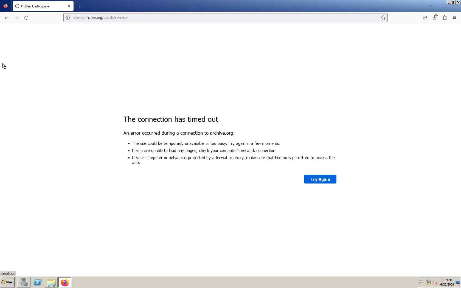Open site information icon in address bar

tap(68, 18)
